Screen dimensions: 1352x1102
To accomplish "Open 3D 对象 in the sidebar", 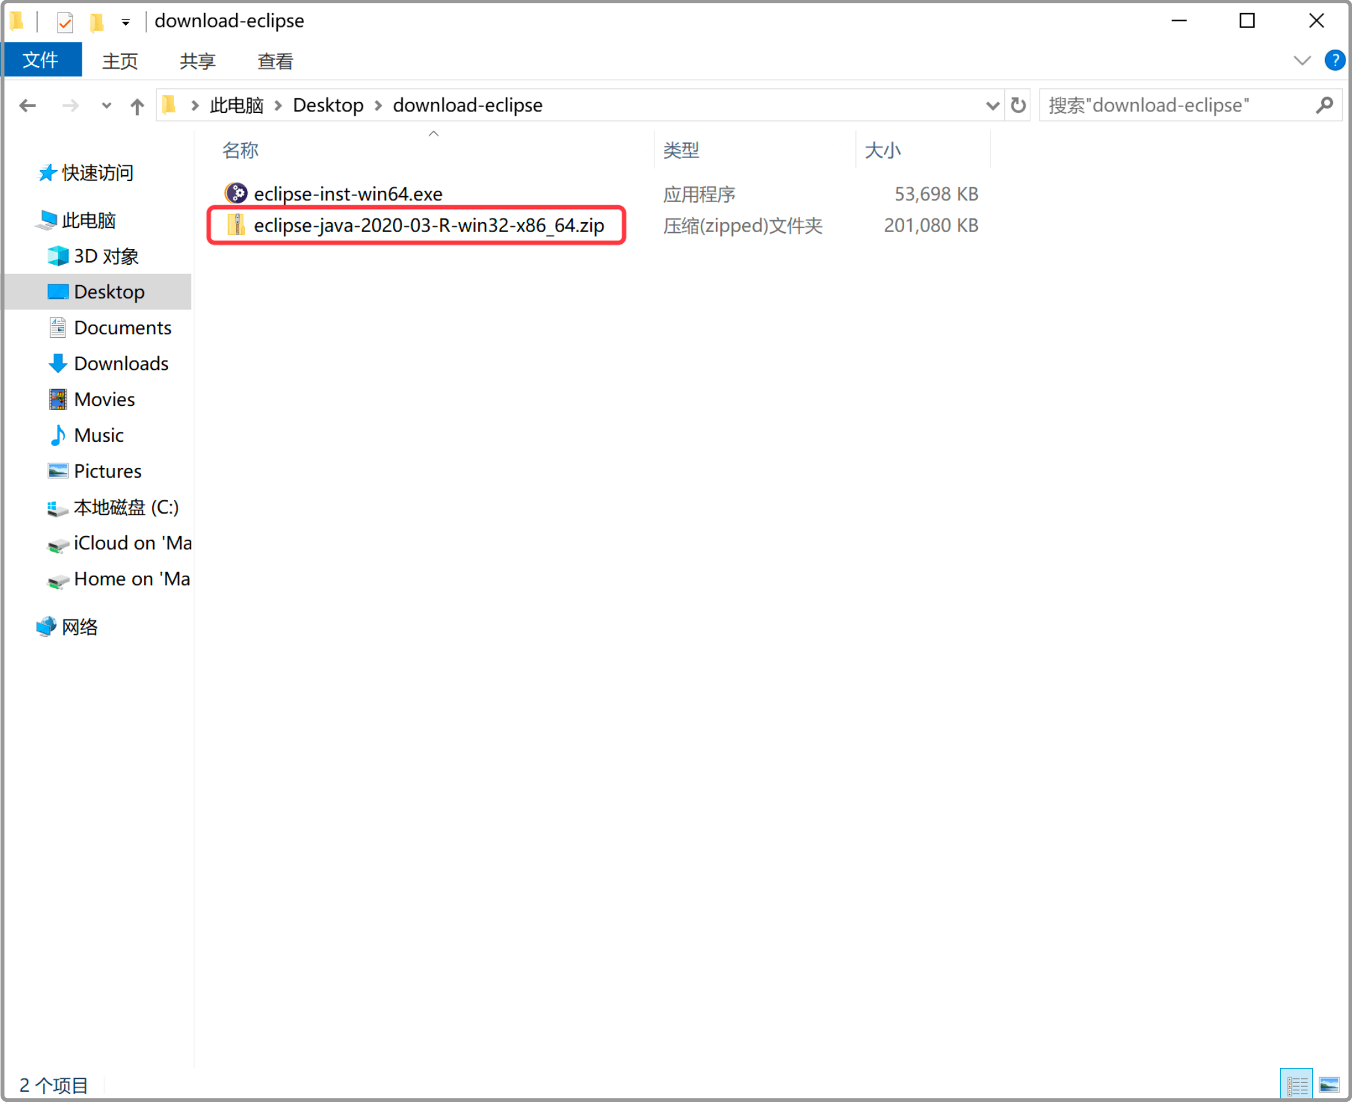I will [106, 256].
